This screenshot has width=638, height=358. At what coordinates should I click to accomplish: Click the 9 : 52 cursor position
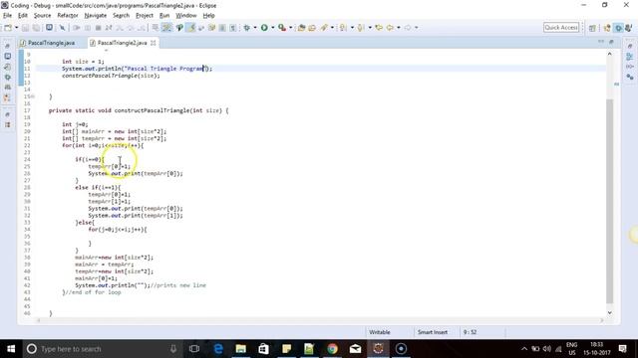point(470,332)
